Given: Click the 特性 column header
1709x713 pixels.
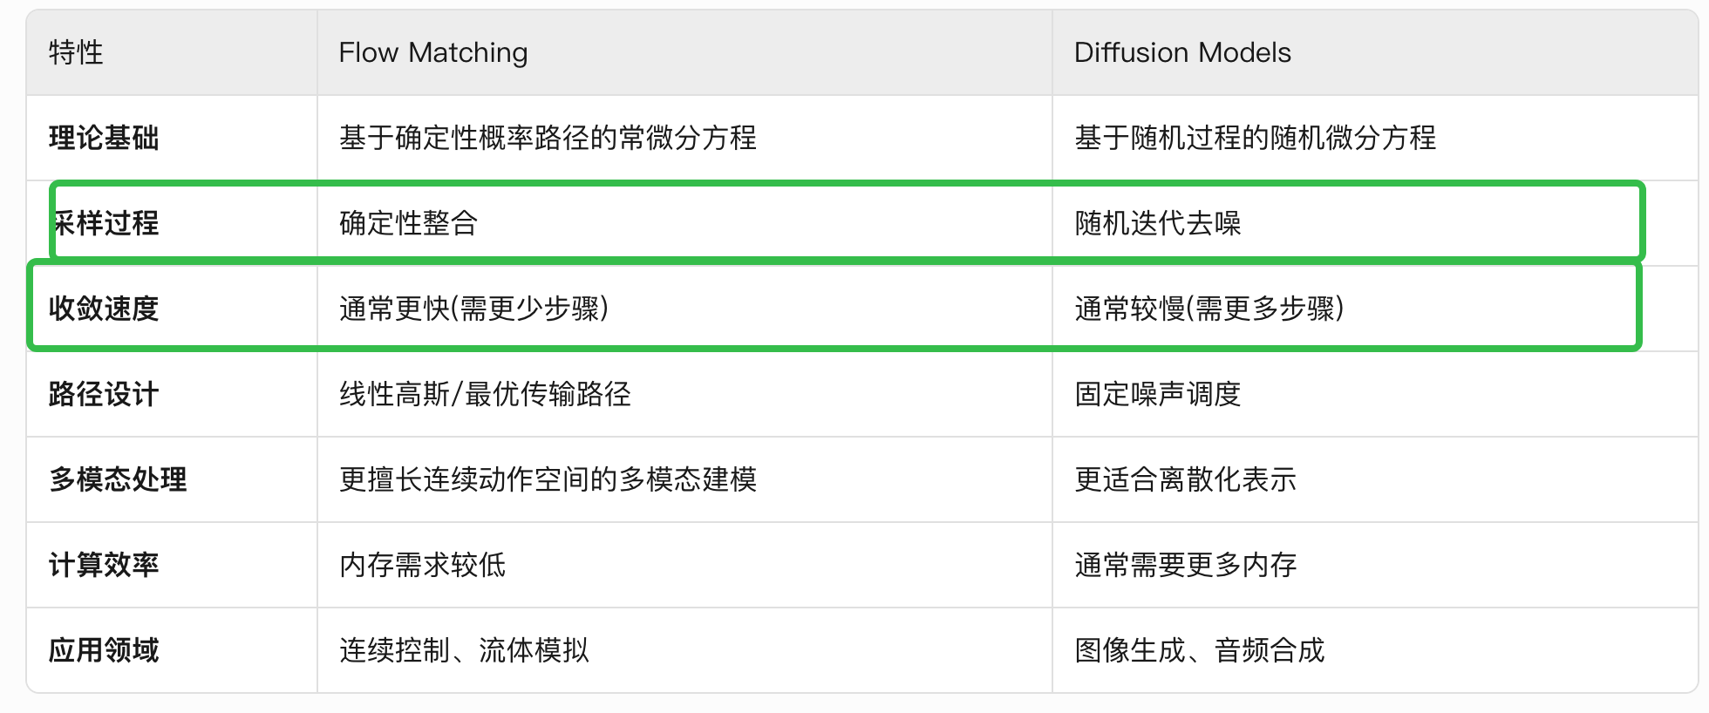Looking at the screenshot, I should coord(76,53).
